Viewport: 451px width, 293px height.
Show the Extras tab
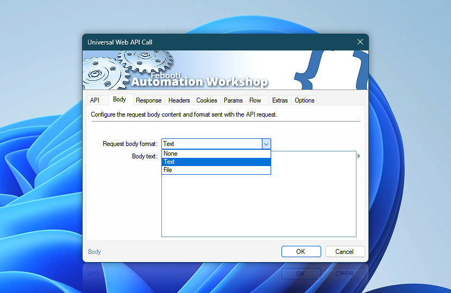280,100
